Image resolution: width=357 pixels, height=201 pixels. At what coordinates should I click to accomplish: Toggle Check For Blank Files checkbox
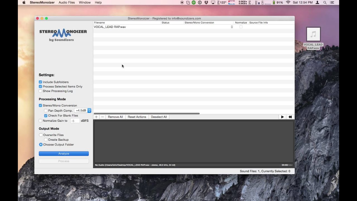46,116
